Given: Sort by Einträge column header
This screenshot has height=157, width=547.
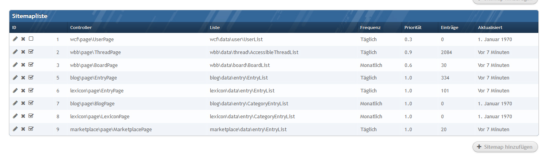Looking at the screenshot, I should click(449, 28).
